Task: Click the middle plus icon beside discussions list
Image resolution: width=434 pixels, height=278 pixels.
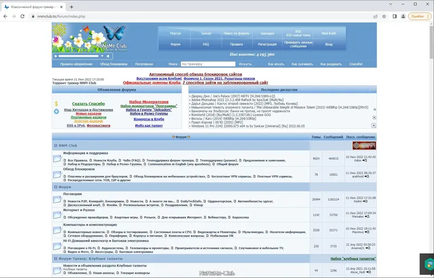Action: point(374,117)
